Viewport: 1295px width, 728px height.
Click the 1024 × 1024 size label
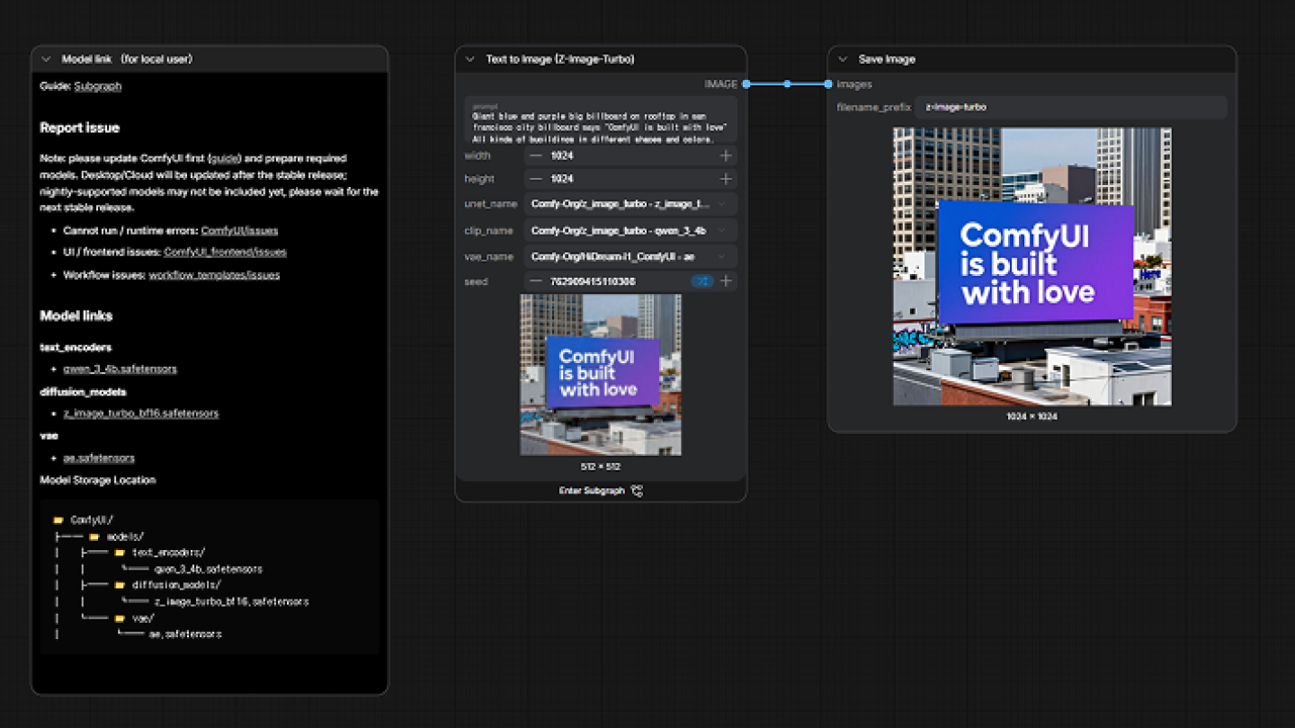(1032, 416)
